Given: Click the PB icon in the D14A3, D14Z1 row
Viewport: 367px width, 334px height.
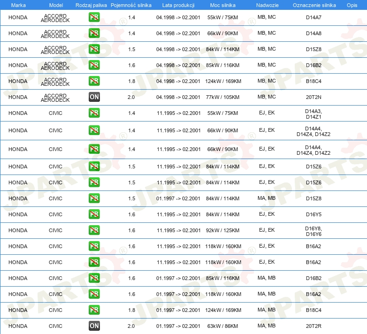Looking at the screenshot, I should (94, 113).
